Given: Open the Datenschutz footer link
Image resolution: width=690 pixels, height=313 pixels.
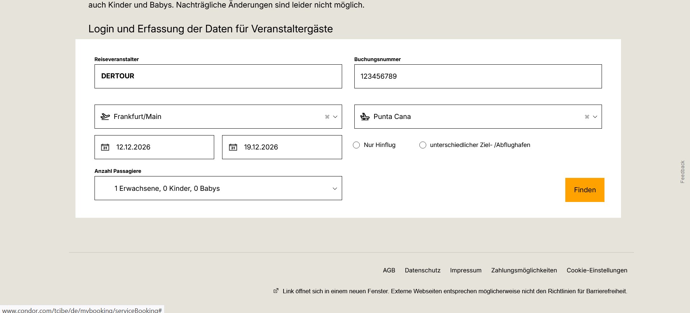Looking at the screenshot, I should [422, 270].
